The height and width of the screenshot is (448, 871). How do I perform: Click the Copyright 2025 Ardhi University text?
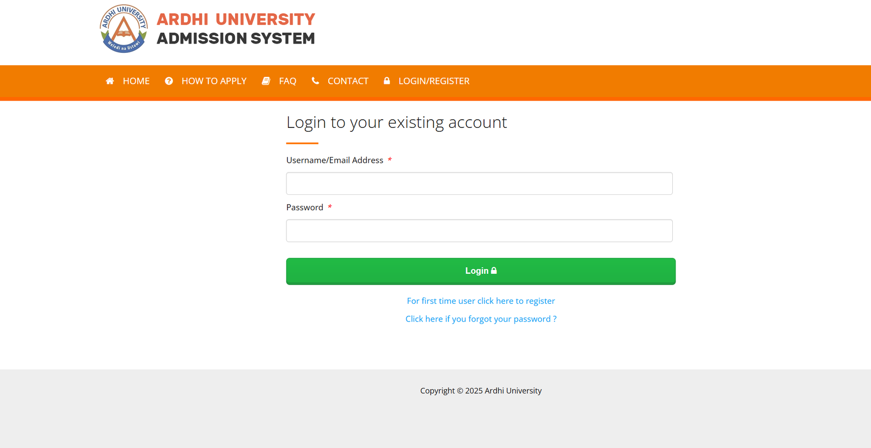(481, 391)
